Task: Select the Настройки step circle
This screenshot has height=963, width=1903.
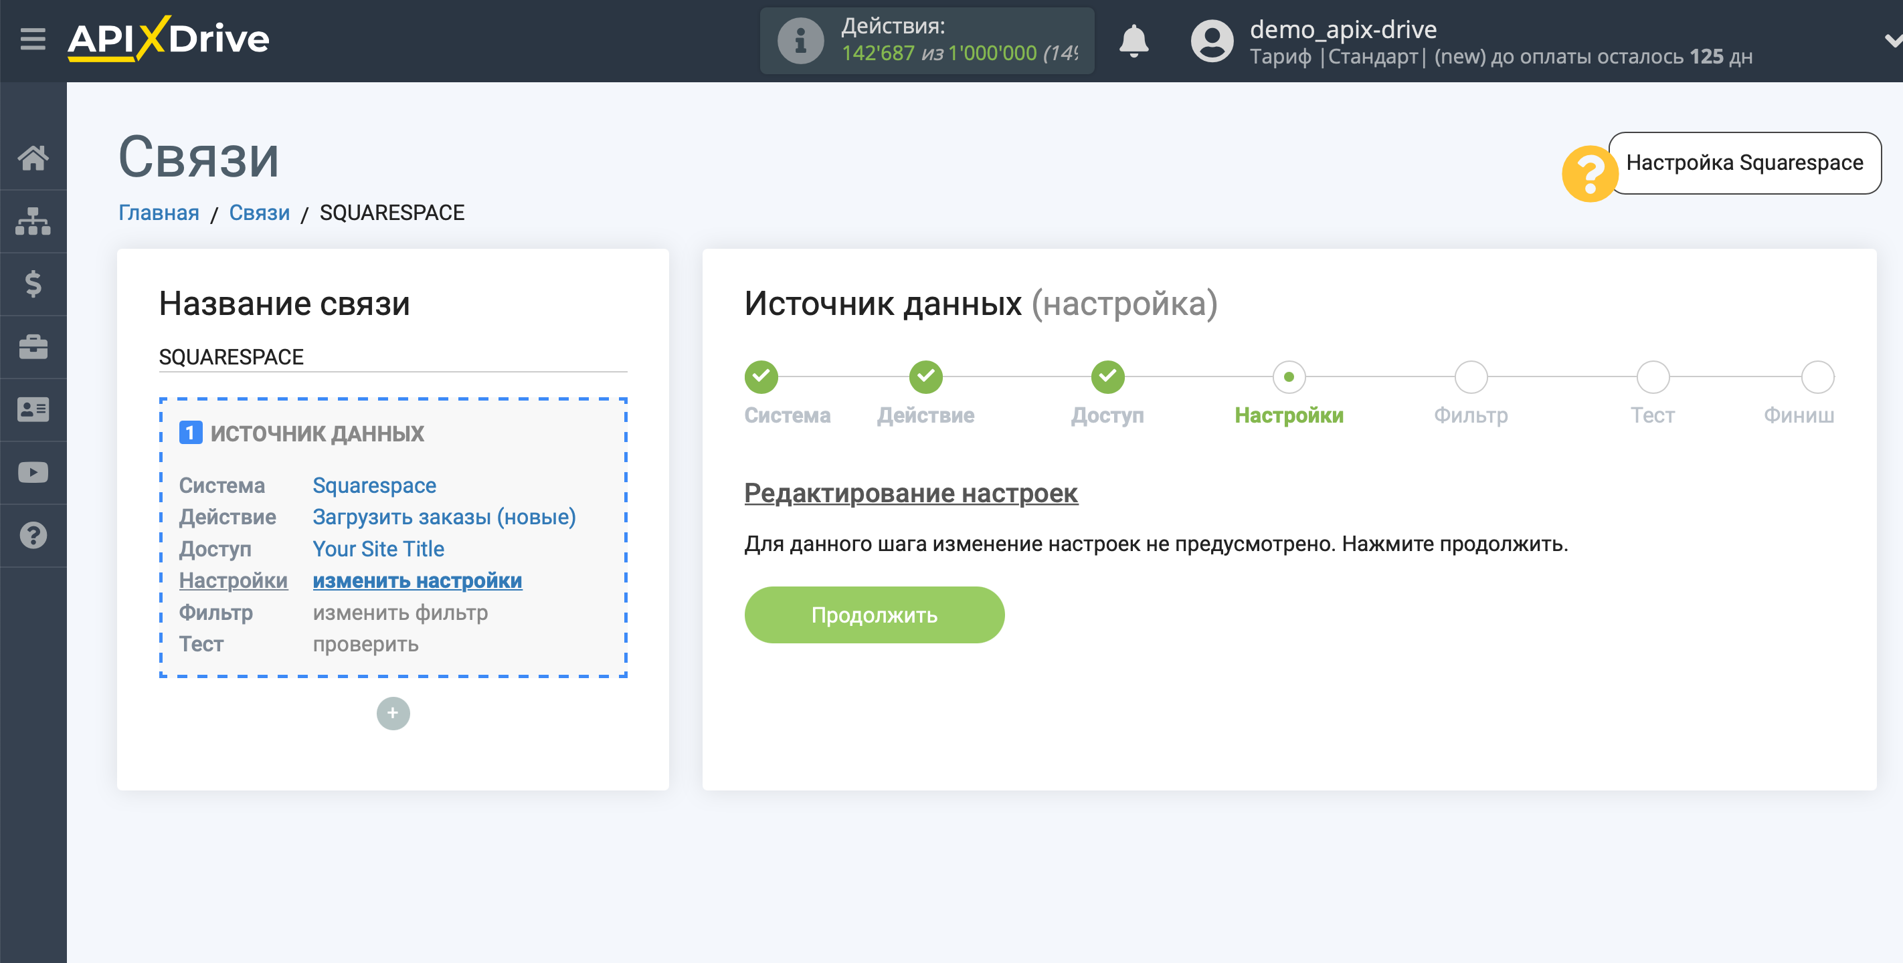Action: pos(1289,377)
